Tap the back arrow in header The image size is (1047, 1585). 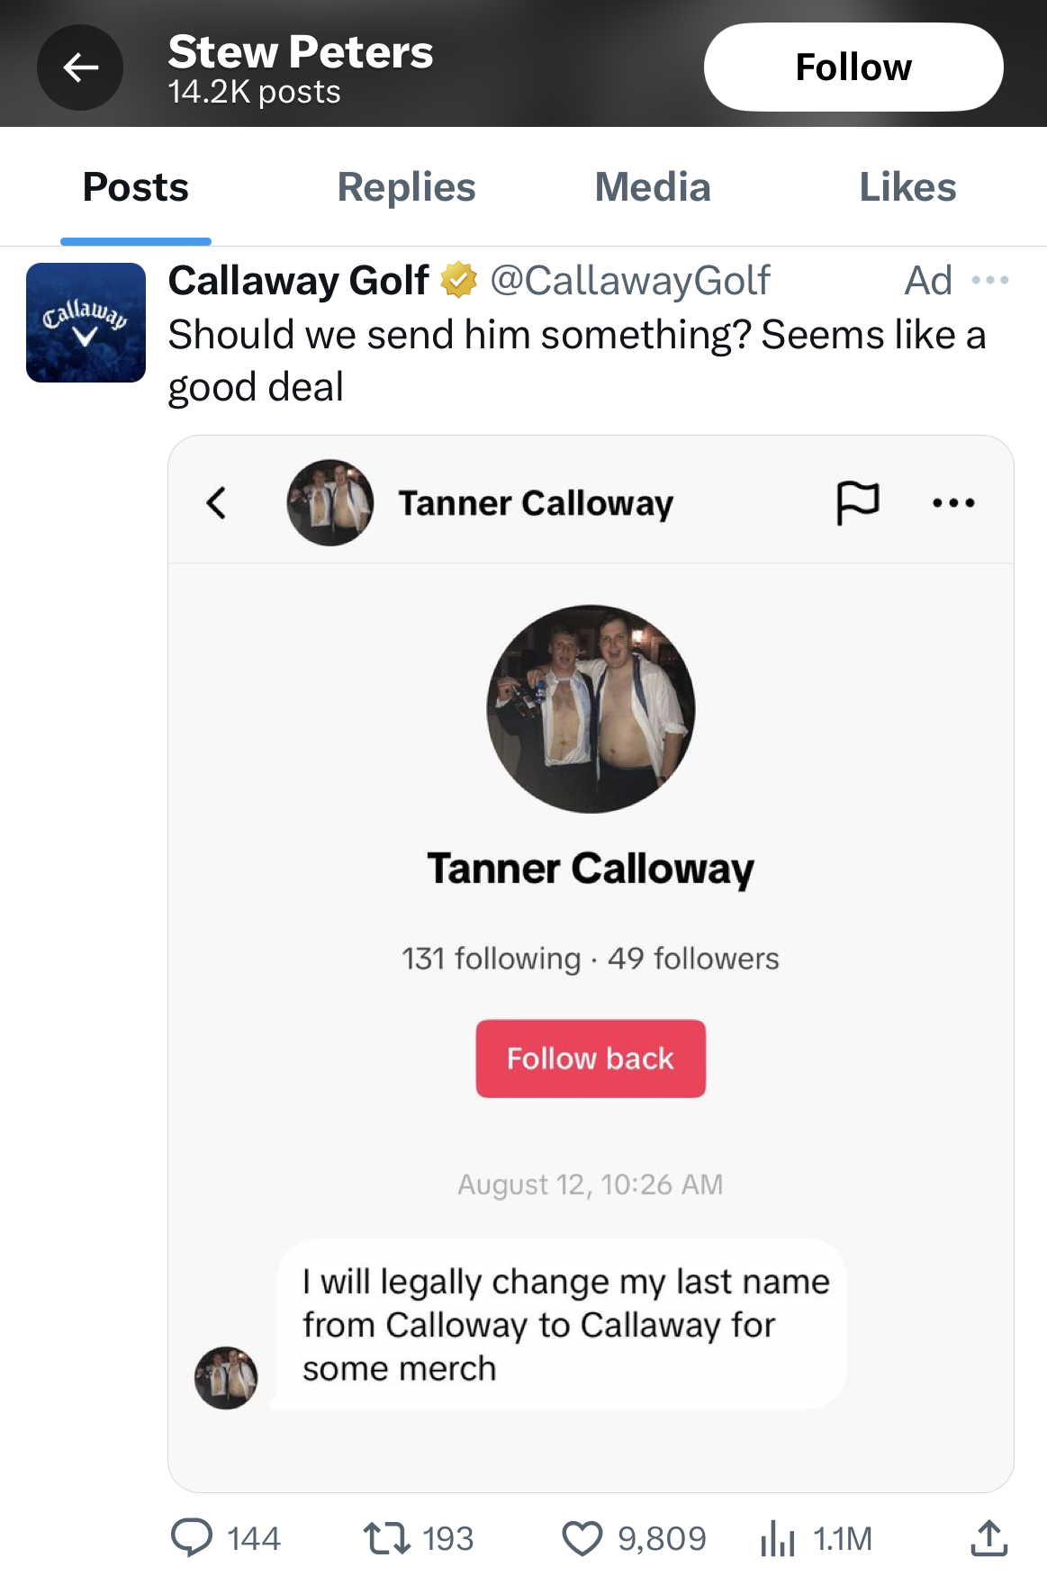click(80, 68)
